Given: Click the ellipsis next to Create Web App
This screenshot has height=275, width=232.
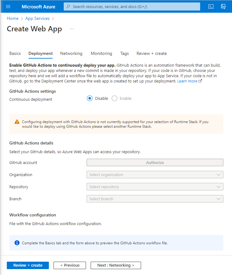Looking at the screenshot, I should (72, 29).
